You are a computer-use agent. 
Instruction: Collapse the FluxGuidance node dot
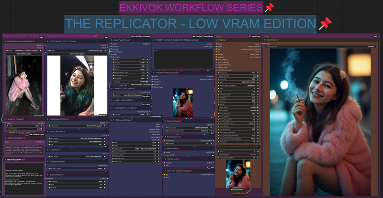tap(165, 137)
